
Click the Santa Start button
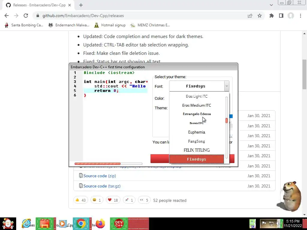click(x=8, y=224)
